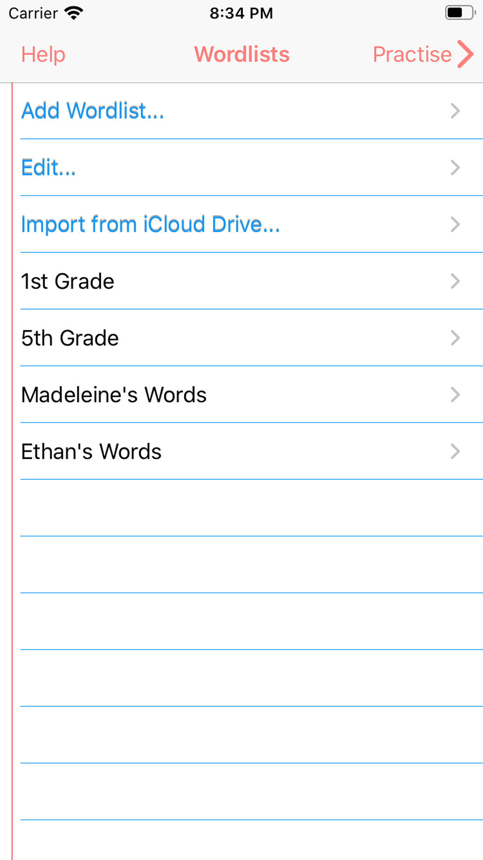Choose Import from iCloud Drive...

[252, 224]
